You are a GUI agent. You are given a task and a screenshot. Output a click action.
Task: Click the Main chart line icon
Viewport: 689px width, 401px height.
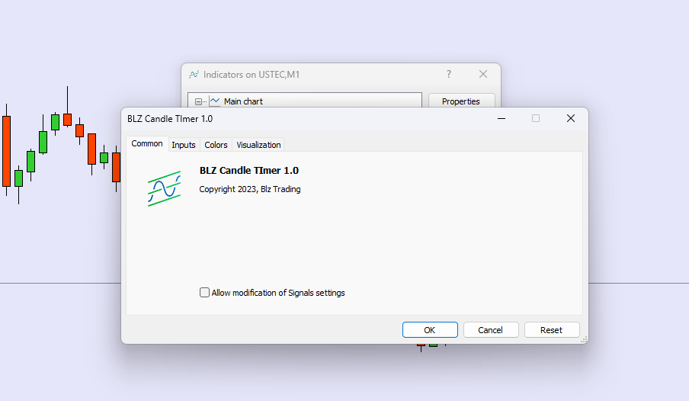click(214, 101)
